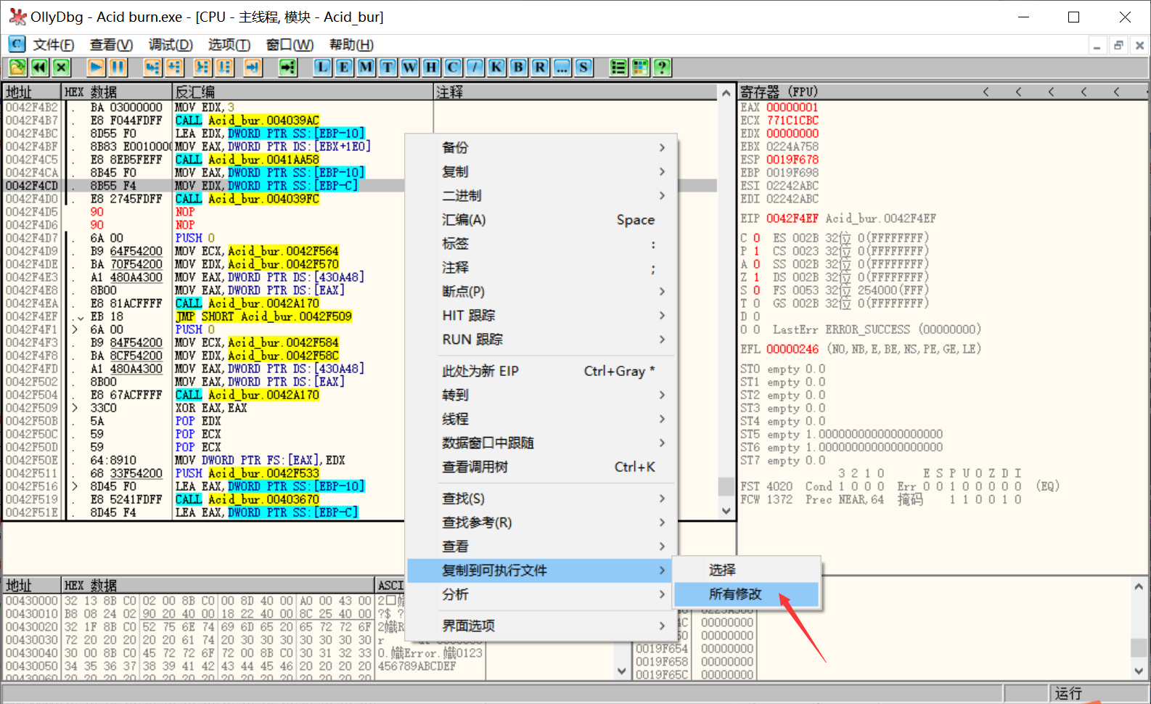
Task: Select 汇编(A) in context menu
Action: coord(541,219)
